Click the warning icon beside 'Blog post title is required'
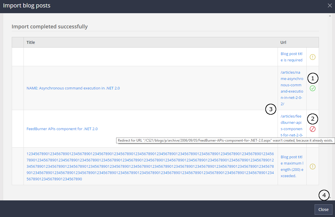This screenshot has height=217, width=335. (313, 57)
